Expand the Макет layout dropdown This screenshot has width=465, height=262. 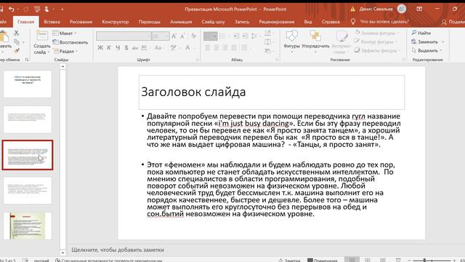(x=65, y=33)
